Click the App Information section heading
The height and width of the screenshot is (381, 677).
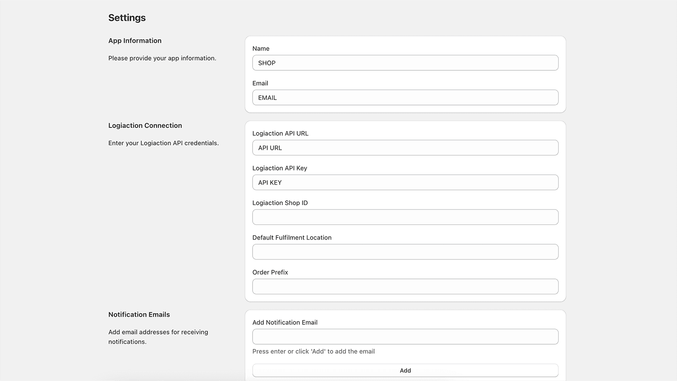tap(135, 41)
